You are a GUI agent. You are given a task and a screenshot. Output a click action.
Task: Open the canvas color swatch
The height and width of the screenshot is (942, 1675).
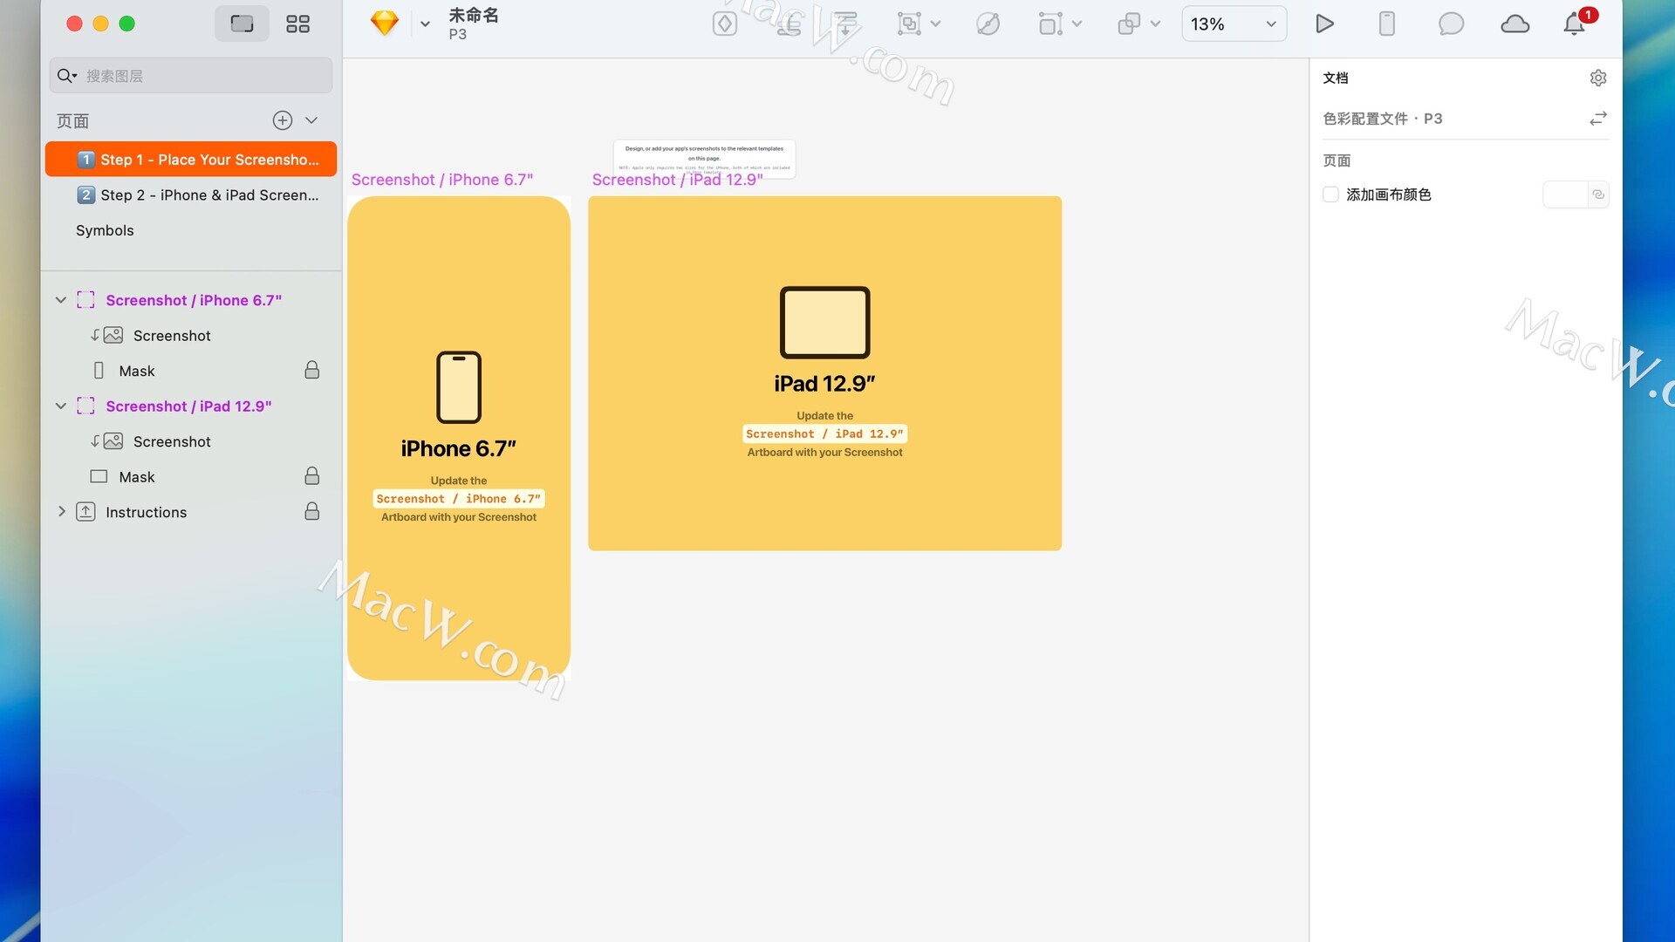click(1564, 195)
